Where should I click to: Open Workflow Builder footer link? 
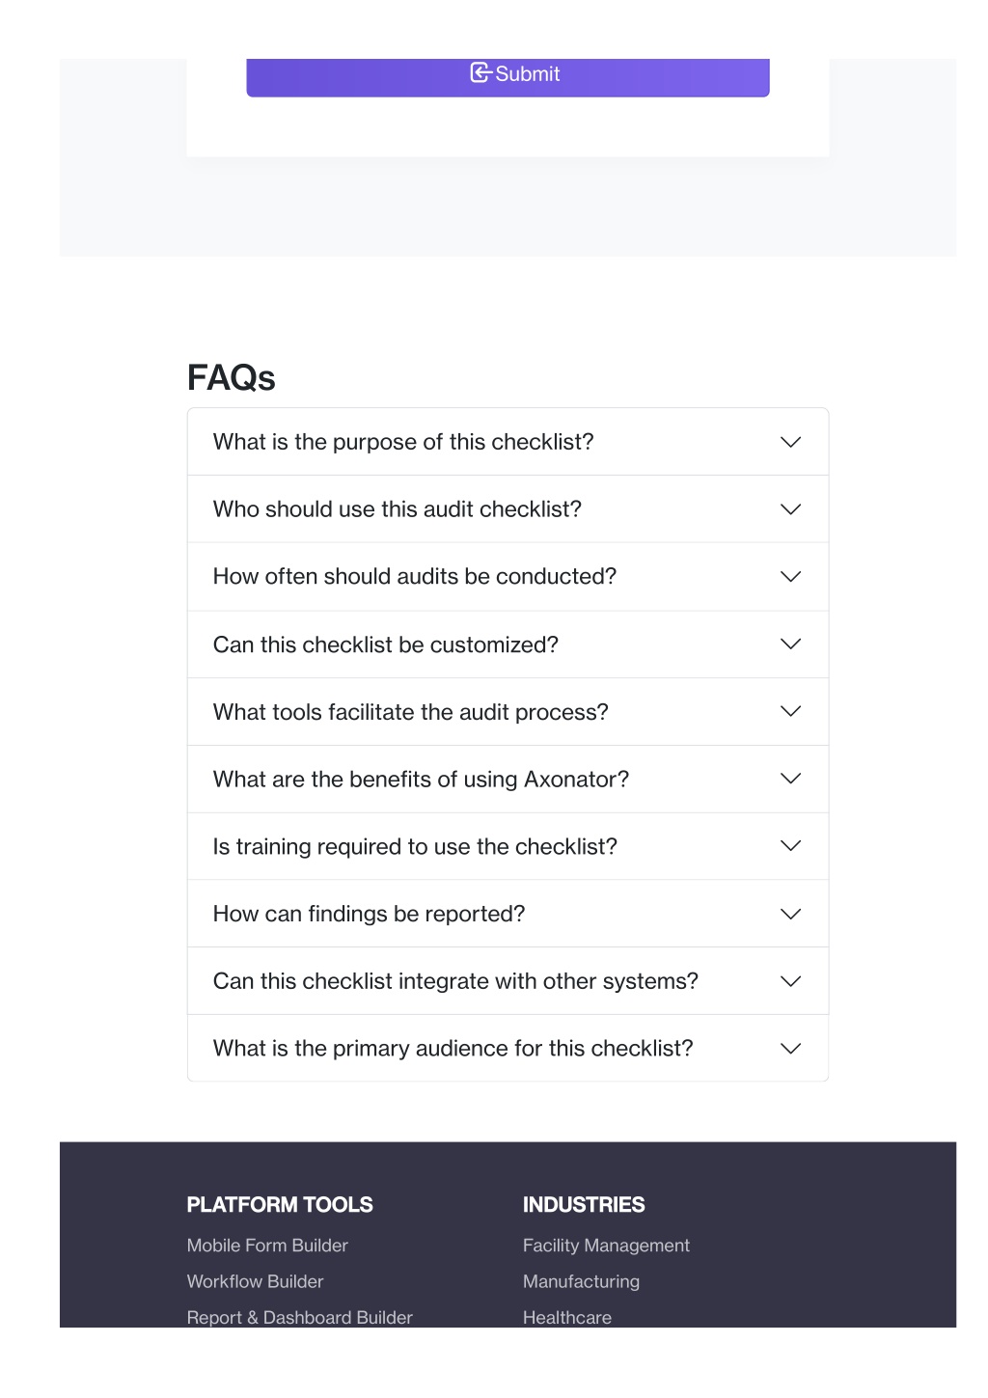(x=255, y=1281)
